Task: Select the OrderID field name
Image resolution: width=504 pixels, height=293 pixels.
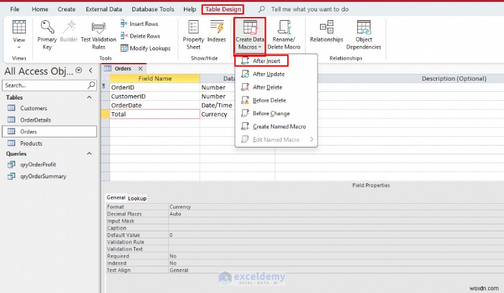Action: [154, 88]
